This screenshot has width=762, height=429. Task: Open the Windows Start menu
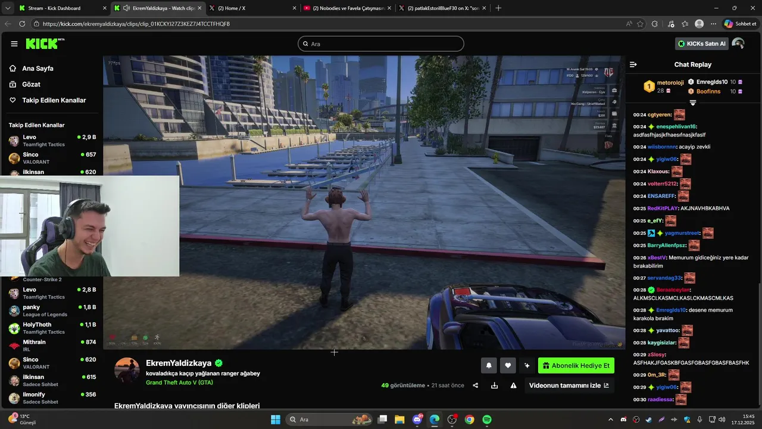(x=276, y=419)
